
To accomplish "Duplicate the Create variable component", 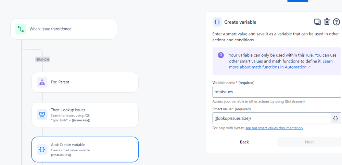I will (317, 22).
